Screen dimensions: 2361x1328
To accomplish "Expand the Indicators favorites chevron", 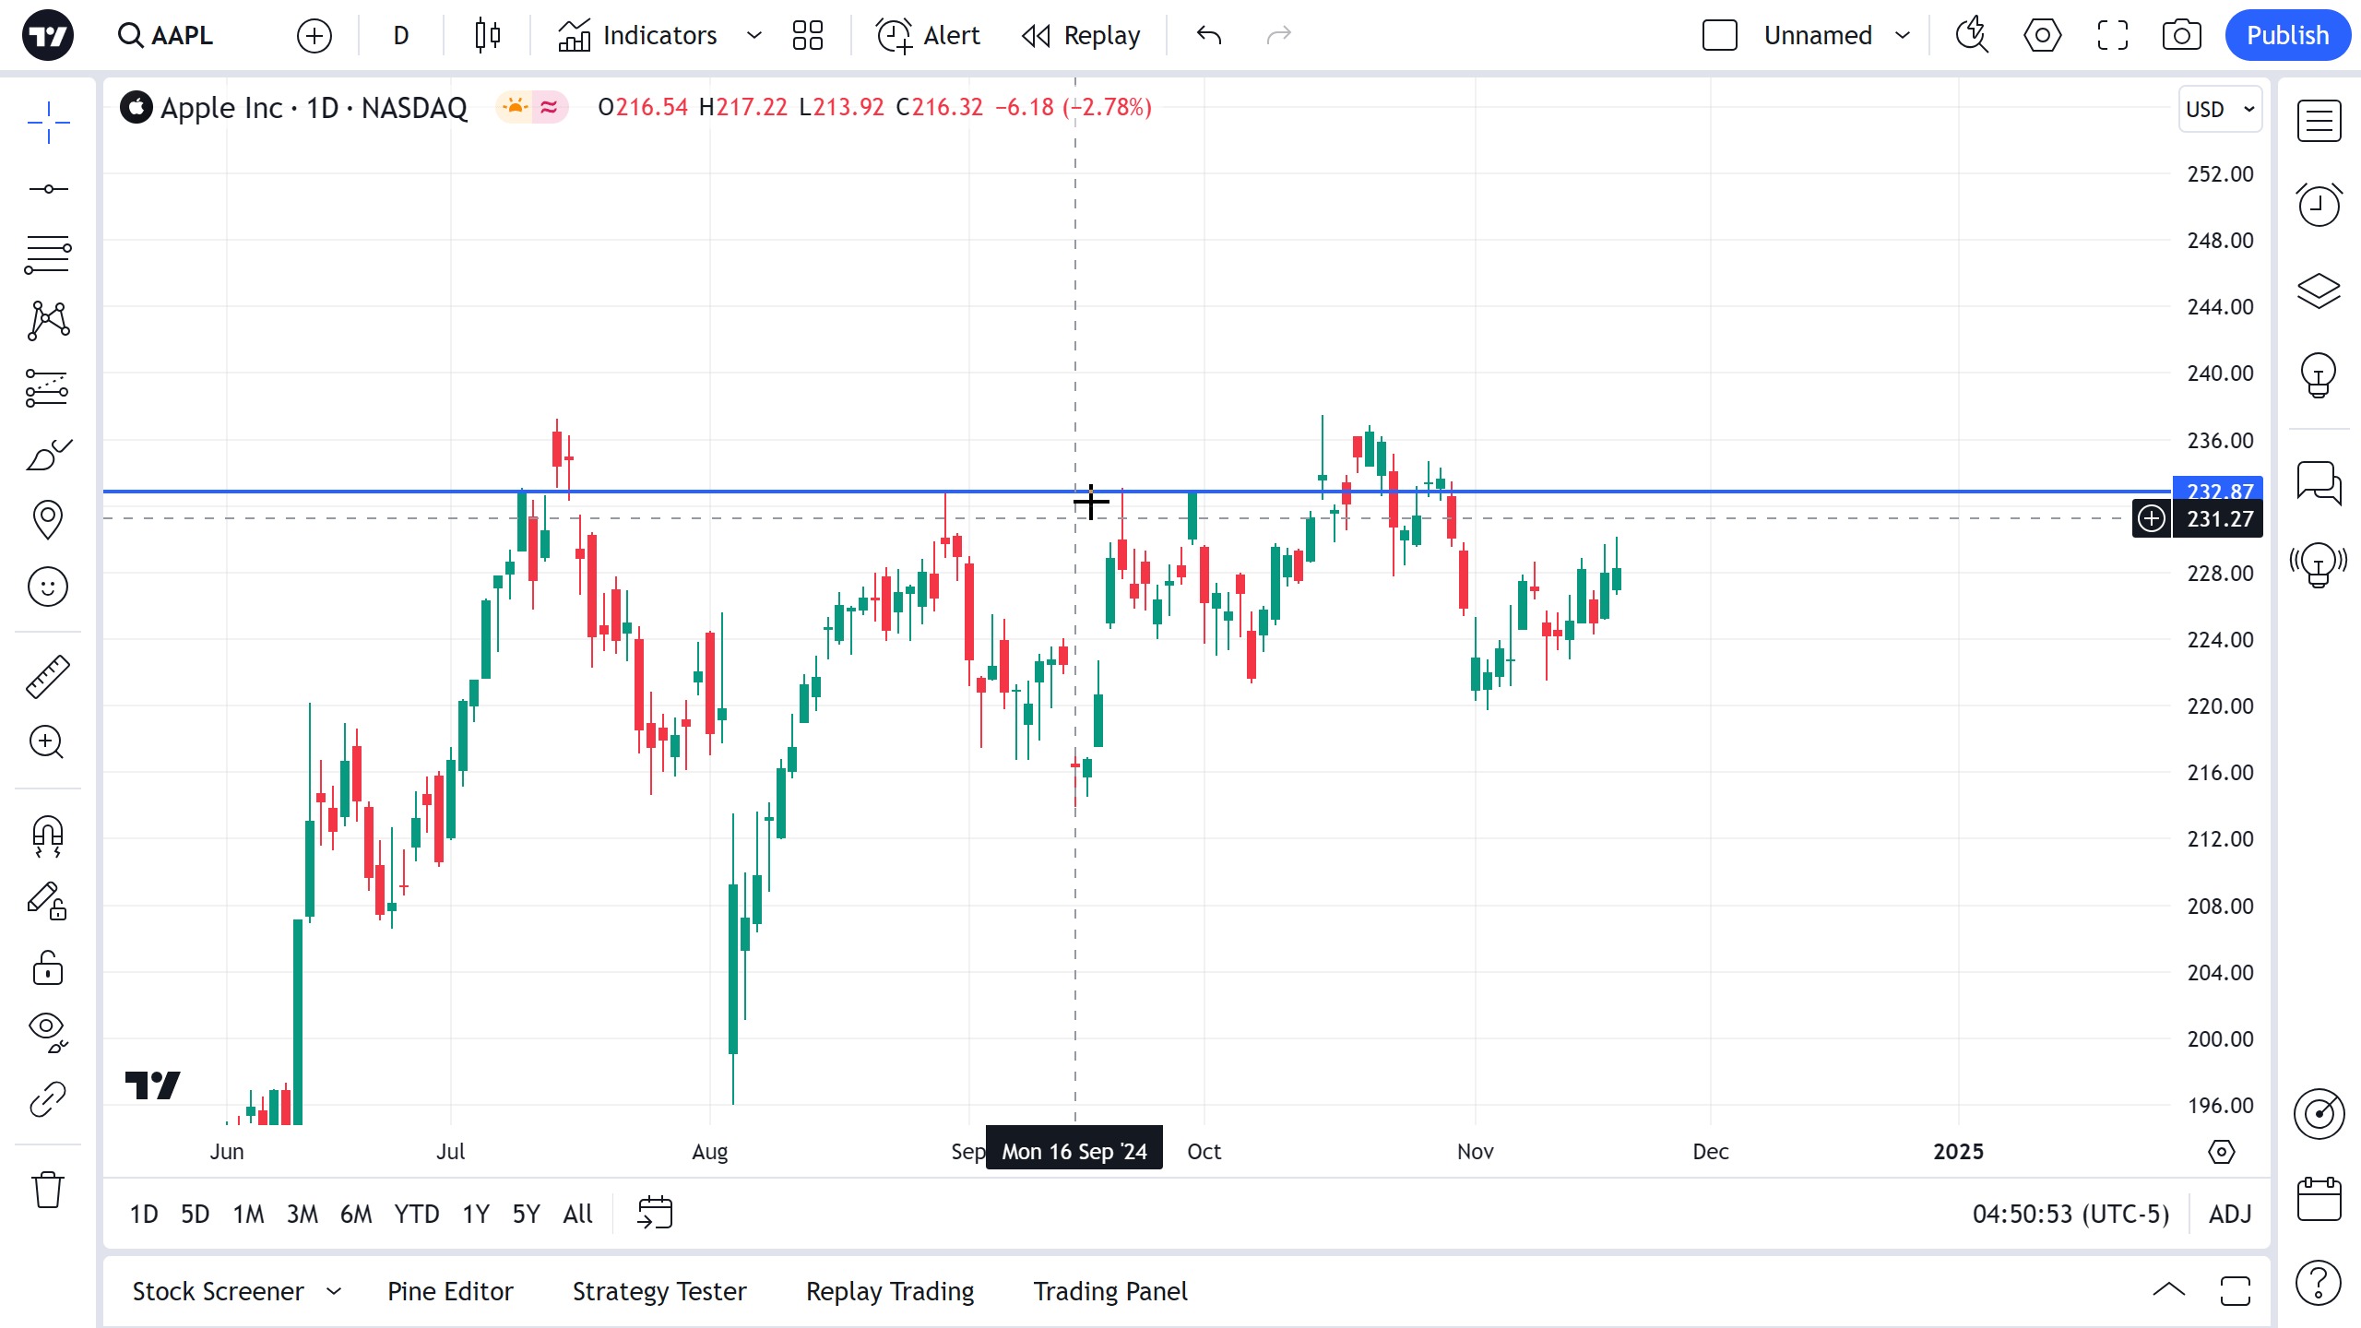I will tap(754, 36).
